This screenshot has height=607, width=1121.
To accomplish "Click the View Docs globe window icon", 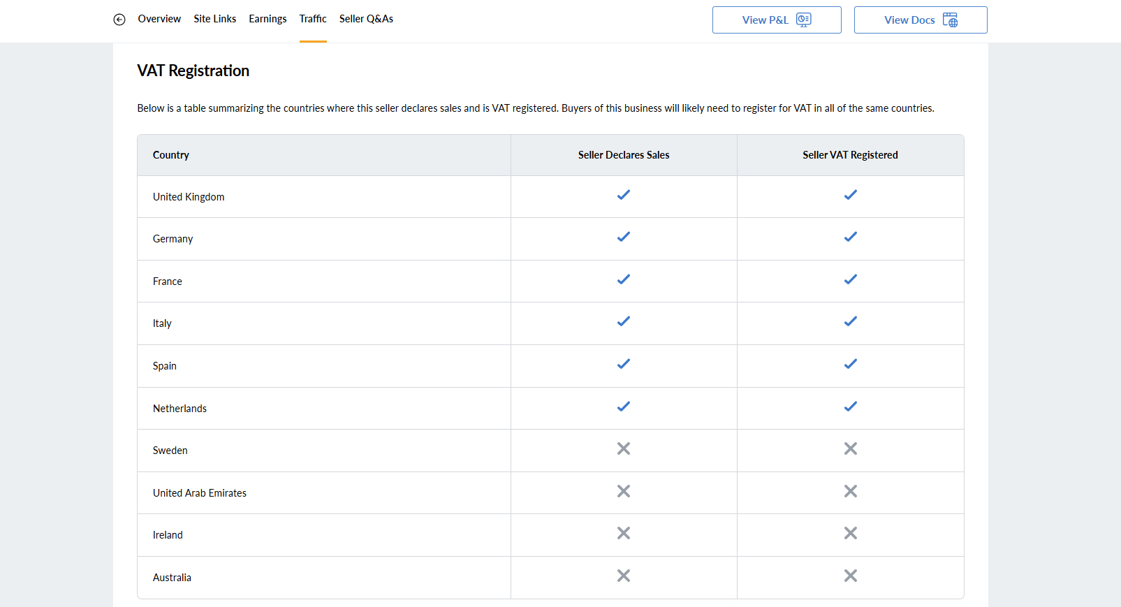I will point(950,20).
